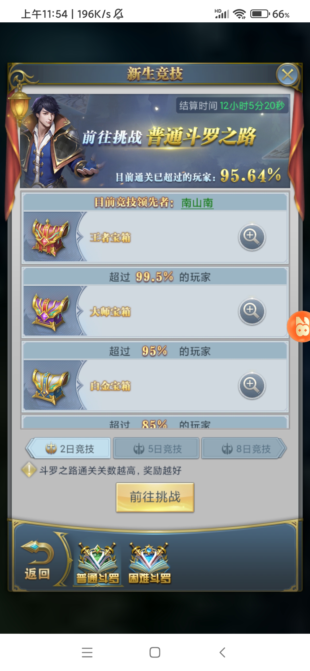Screen dimensions: 310x671
Task: Switch to the 5日竞技 tab
Action: point(156,448)
